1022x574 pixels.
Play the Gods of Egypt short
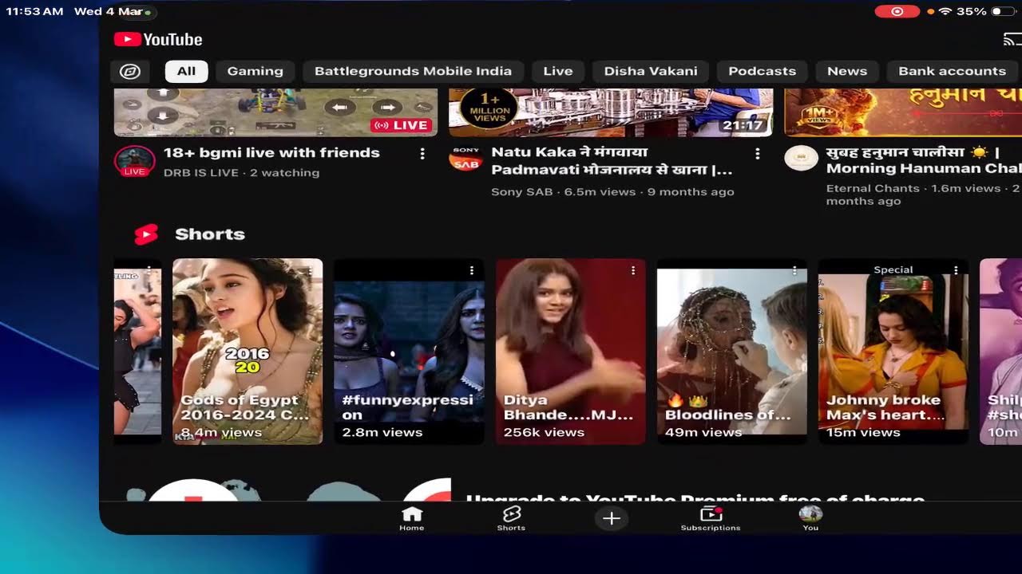[248, 352]
